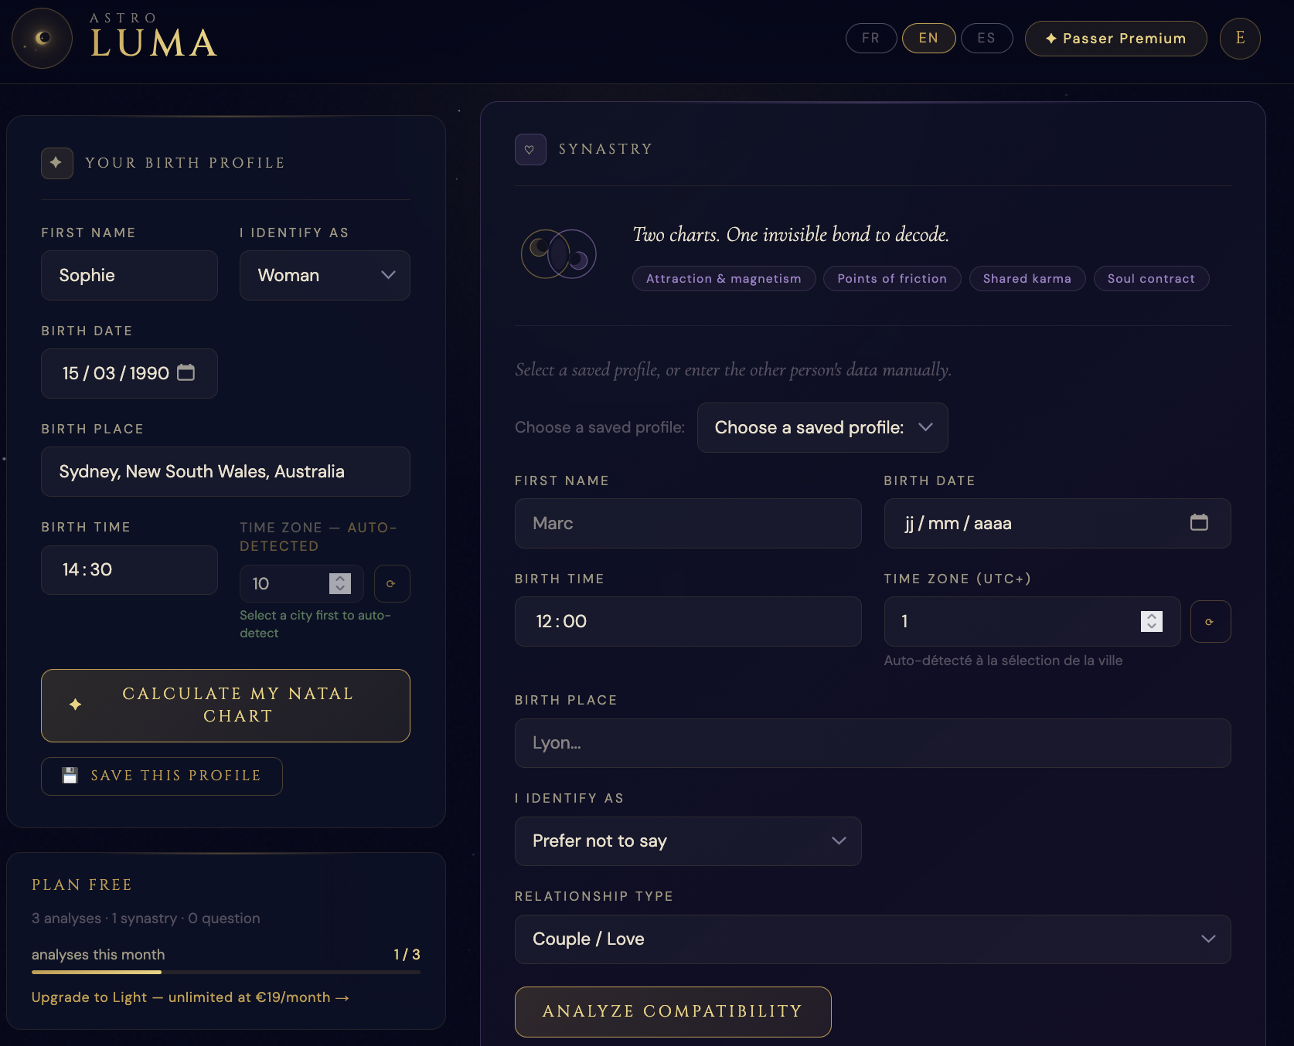Switch language to ES
Viewport: 1294px width, 1046px height.
click(x=986, y=37)
